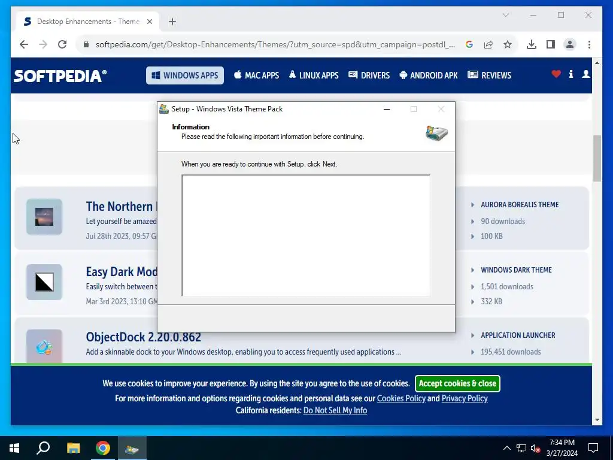Screen dimensions: 613x460
Task: Switch to Chrome from the taskbar
Action: point(103,448)
